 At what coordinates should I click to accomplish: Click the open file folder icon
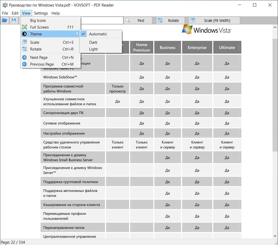click(5, 20)
